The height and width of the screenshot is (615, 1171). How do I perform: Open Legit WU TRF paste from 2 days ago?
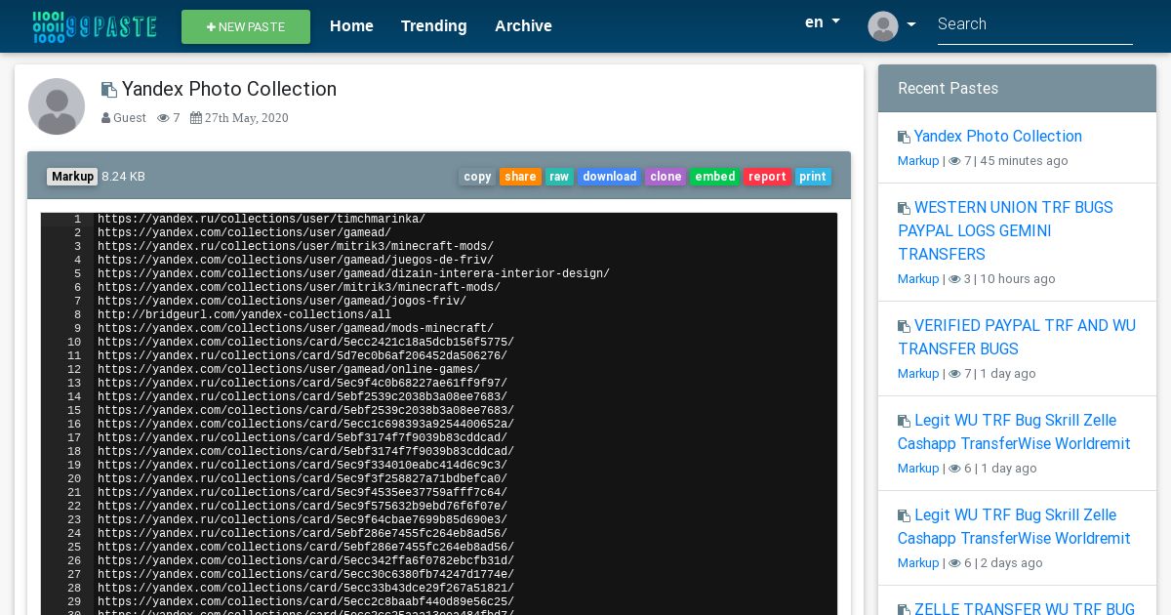click(1014, 527)
